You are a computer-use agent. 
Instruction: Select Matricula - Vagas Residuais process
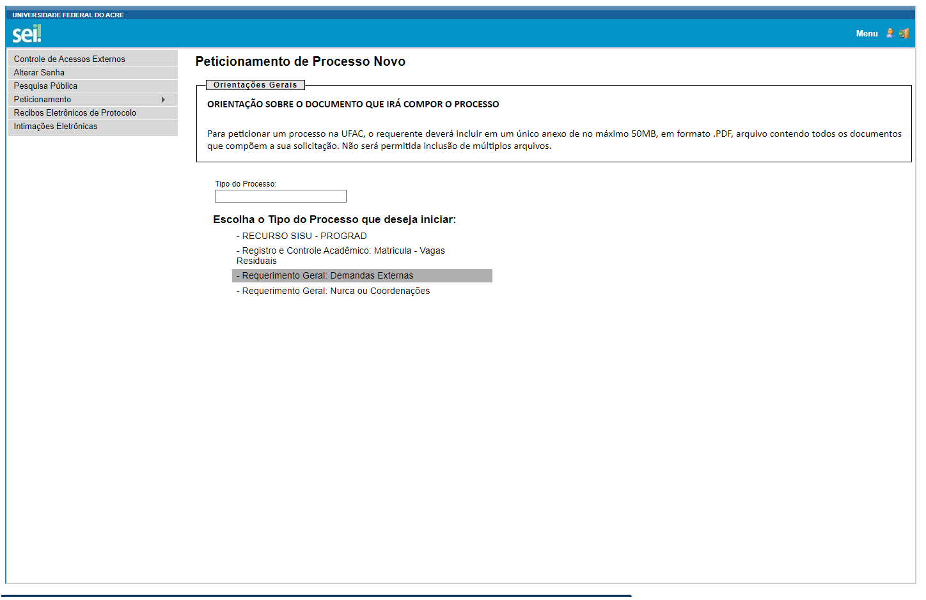(342, 251)
